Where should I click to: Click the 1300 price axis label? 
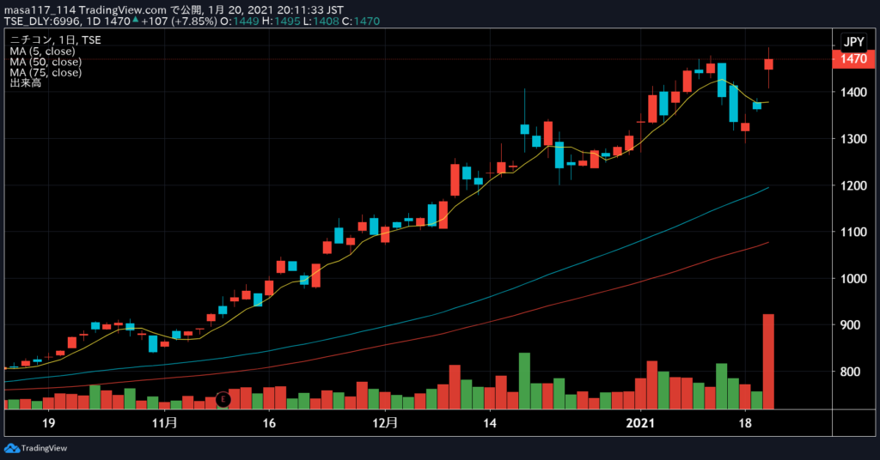pyautogui.click(x=853, y=139)
